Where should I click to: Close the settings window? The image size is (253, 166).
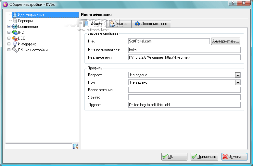point(244,3)
